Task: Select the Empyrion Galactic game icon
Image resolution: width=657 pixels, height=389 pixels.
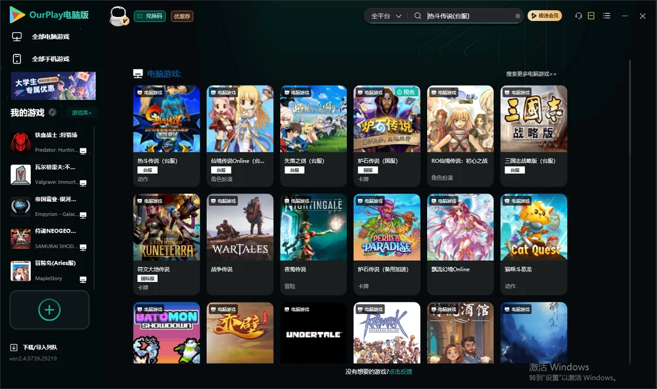Action: point(20,206)
